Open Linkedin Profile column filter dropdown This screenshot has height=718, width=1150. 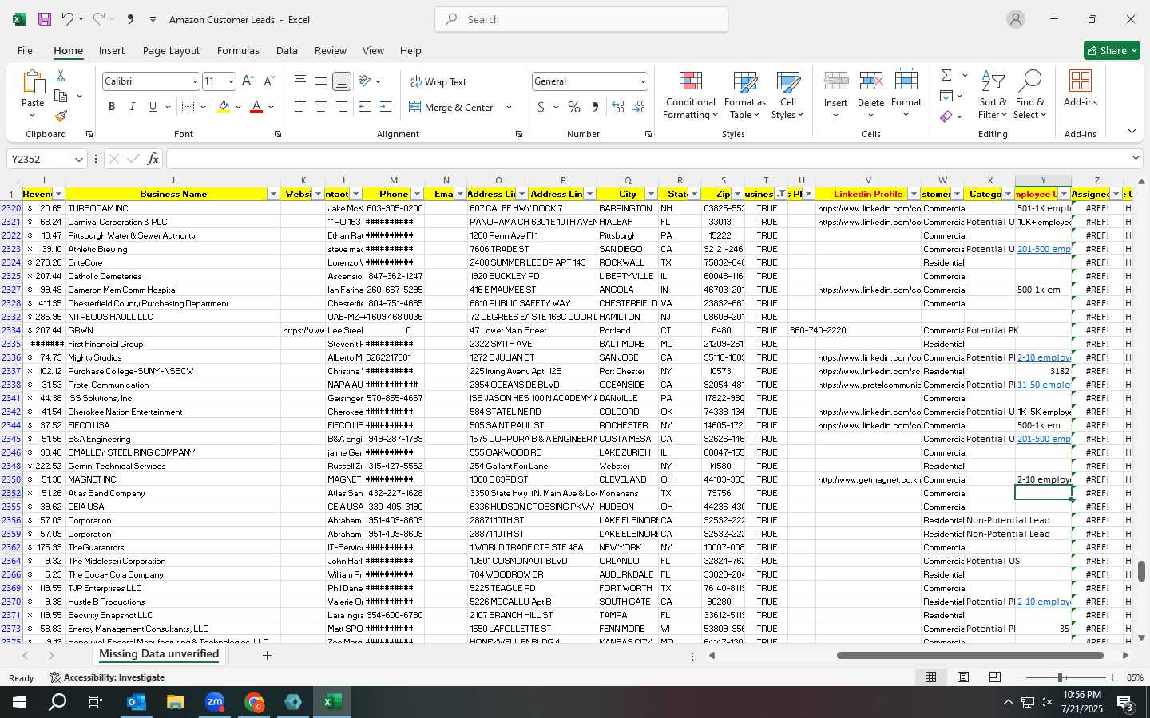914,194
